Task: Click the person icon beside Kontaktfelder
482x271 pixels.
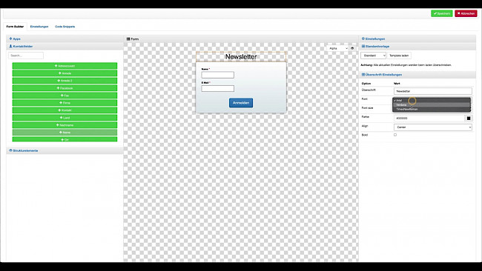Action: (x=11, y=46)
